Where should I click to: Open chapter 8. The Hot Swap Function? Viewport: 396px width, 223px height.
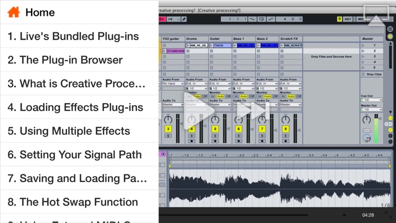pos(79,202)
